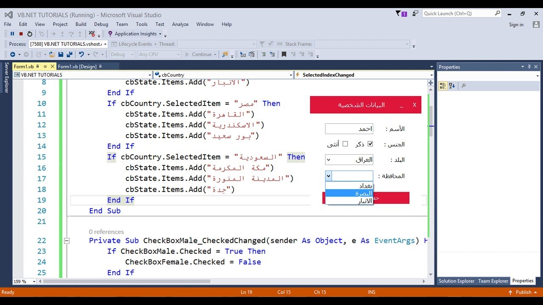The height and width of the screenshot is (305, 543).
Task: Sort Properties alphabetically
Action: pos(452,86)
